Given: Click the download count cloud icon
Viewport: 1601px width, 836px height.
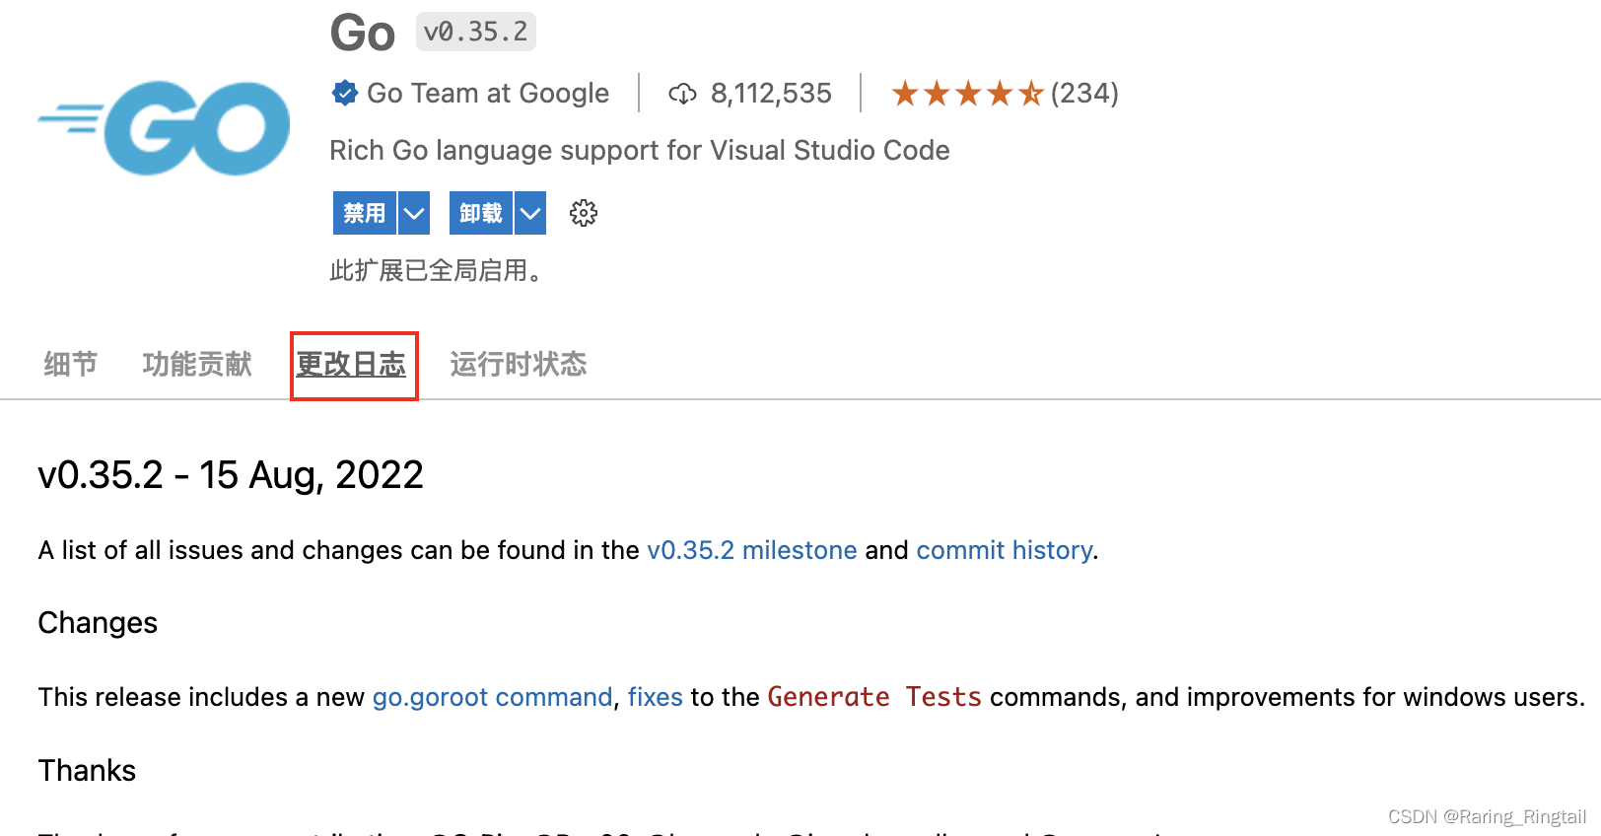Looking at the screenshot, I should click(682, 94).
